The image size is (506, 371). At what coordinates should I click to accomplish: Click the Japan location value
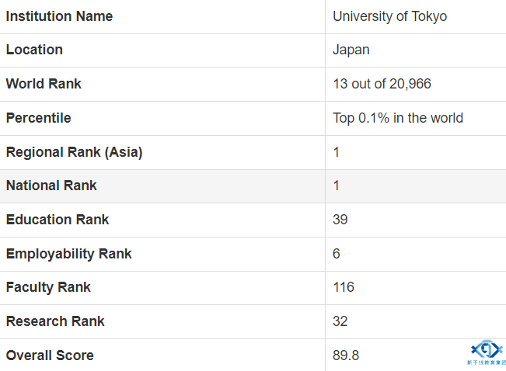(351, 50)
